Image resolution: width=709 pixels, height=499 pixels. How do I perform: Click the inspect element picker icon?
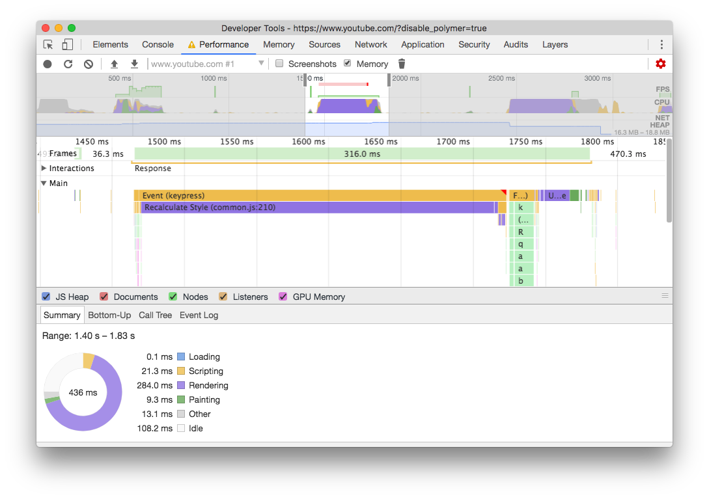[x=48, y=44]
